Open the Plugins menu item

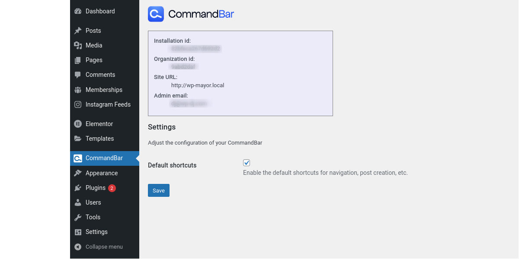coord(105,188)
